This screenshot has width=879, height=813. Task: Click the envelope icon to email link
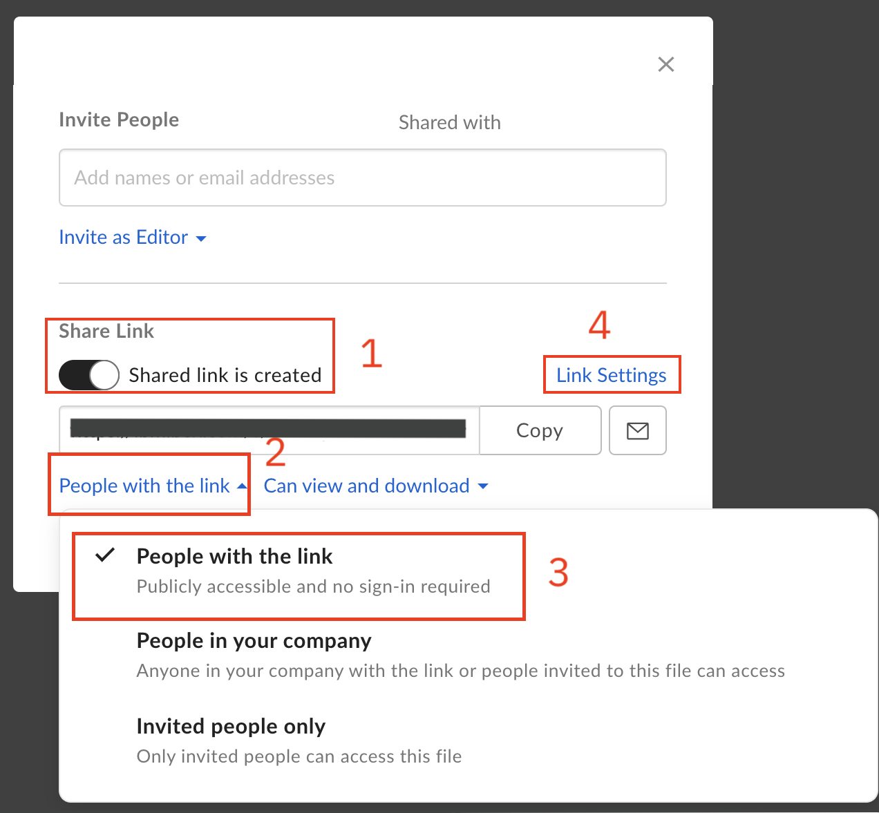(637, 431)
